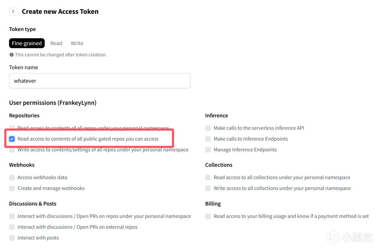Click the back arrow icon

pos(13,11)
